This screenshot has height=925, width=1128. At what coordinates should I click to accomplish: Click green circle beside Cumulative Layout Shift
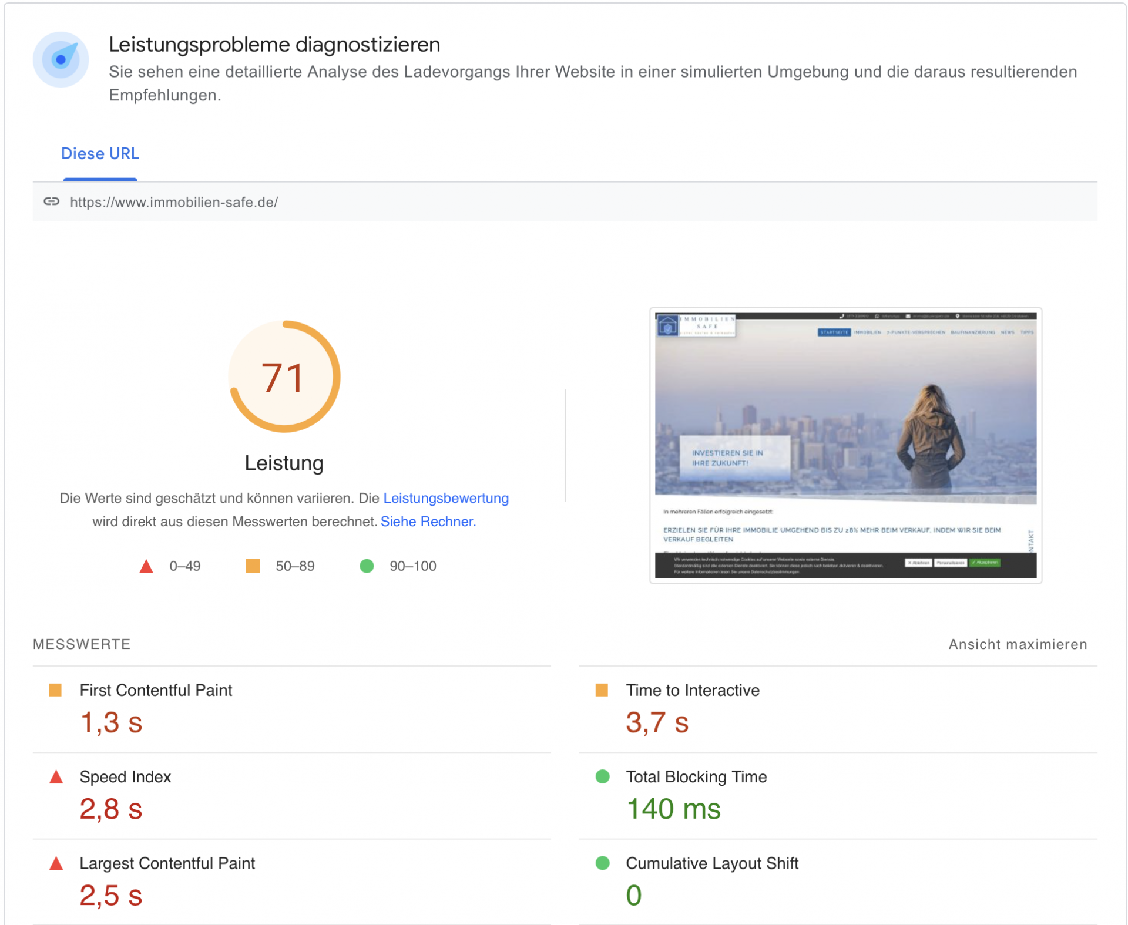click(602, 863)
